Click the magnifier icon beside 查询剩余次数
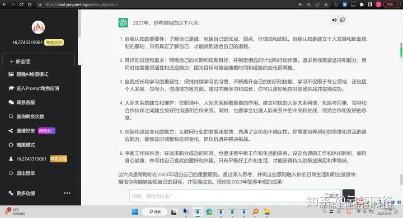Image resolution: width=403 pixels, height=218 pixels. tap(11, 117)
